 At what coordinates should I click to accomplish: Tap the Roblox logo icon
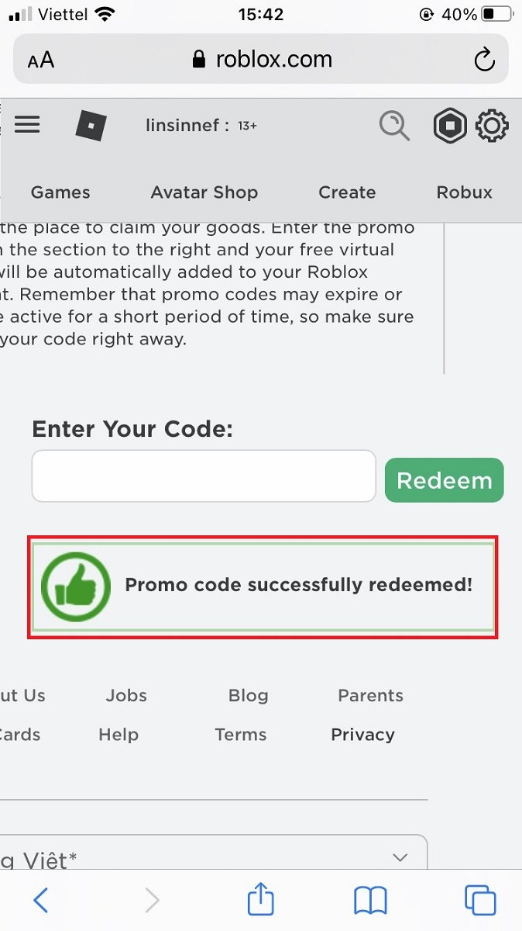[91, 126]
